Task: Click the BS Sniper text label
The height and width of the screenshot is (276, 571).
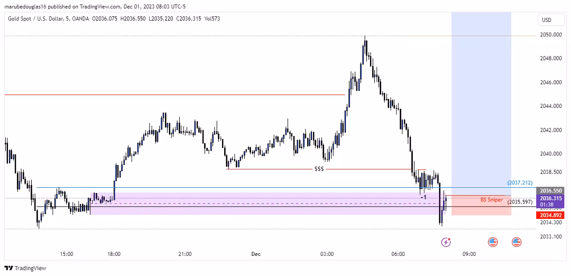Action: pos(491,200)
